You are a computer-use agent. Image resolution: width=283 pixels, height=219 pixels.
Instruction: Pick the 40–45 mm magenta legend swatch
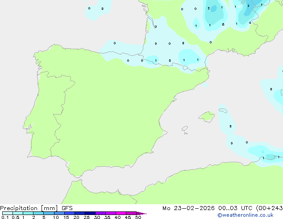pos(121,213)
